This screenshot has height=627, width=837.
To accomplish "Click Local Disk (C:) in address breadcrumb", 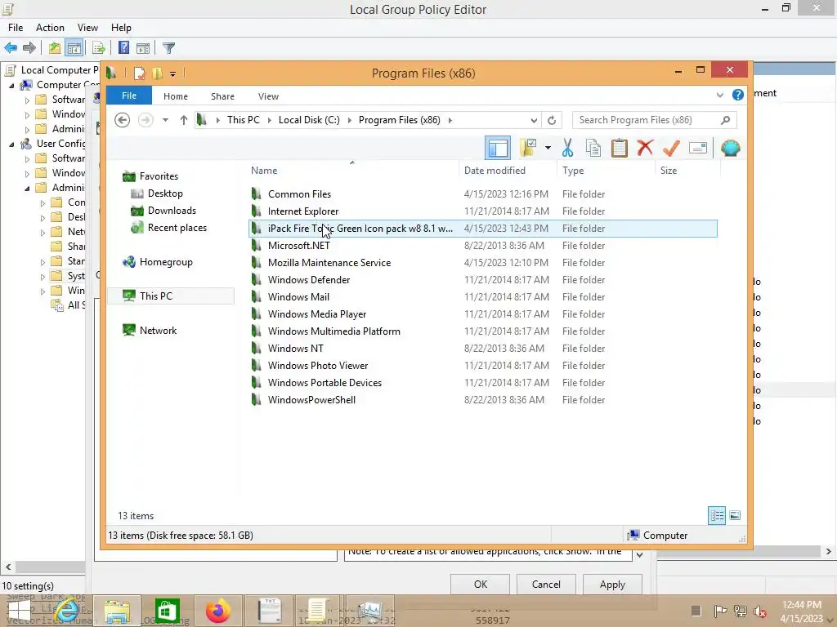I will (x=309, y=120).
